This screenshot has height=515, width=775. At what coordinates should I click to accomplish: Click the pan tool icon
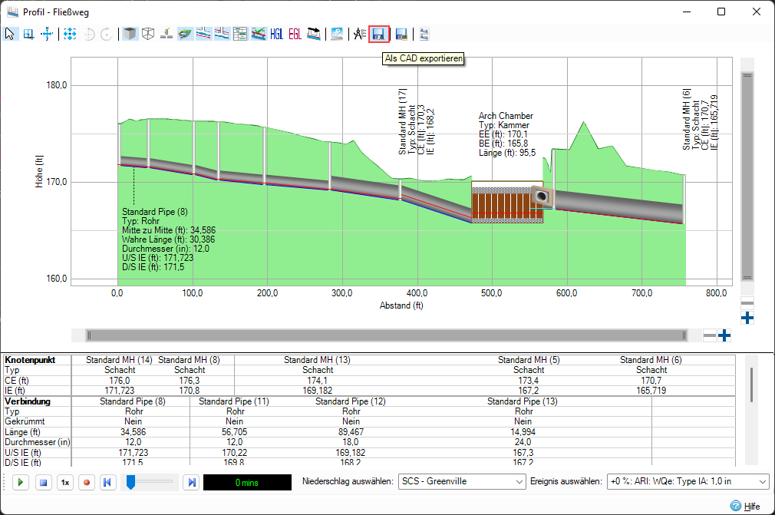[x=48, y=34]
